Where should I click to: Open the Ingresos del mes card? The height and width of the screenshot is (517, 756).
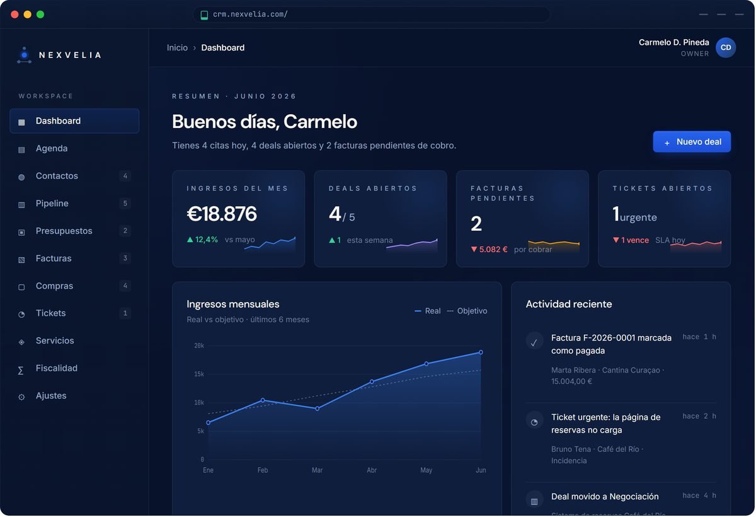tap(238, 219)
